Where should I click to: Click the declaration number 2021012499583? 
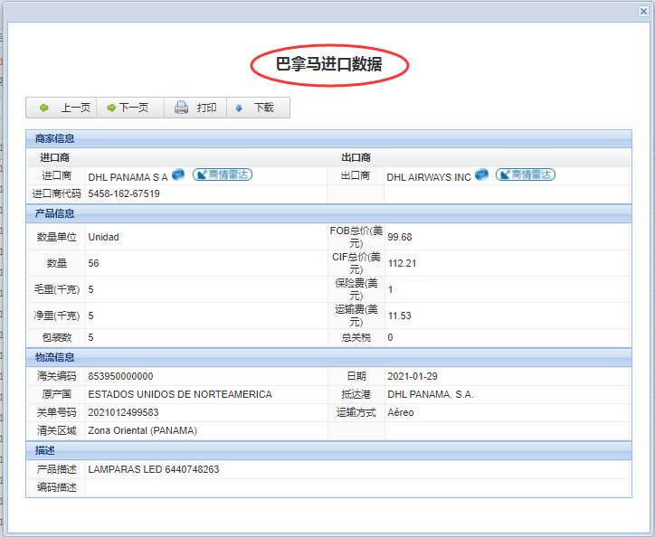(x=123, y=412)
